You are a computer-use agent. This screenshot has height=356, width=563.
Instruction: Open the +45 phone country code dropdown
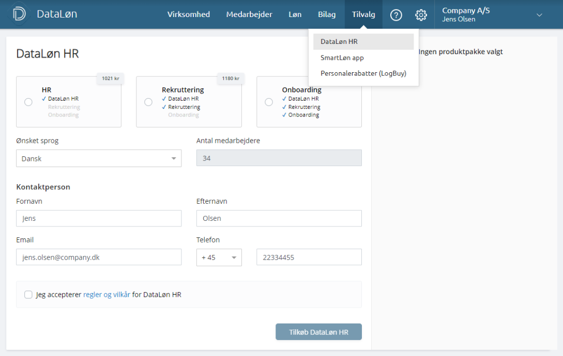[219, 257]
